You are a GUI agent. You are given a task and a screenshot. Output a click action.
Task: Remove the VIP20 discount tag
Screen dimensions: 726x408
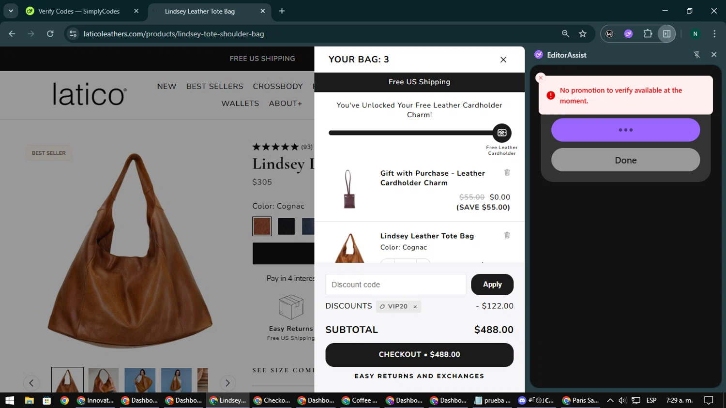pyautogui.click(x=415, y=306)
